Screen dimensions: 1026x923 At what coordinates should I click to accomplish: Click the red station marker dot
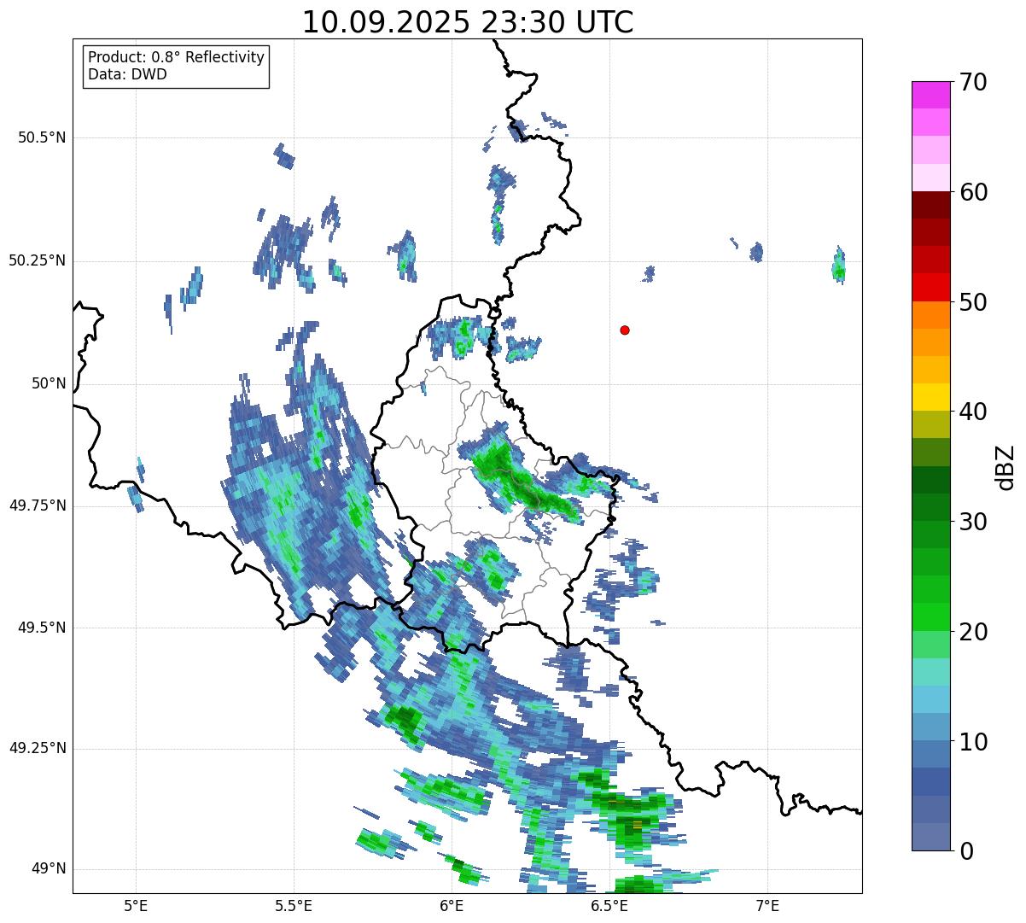click(x=625, y=330)
